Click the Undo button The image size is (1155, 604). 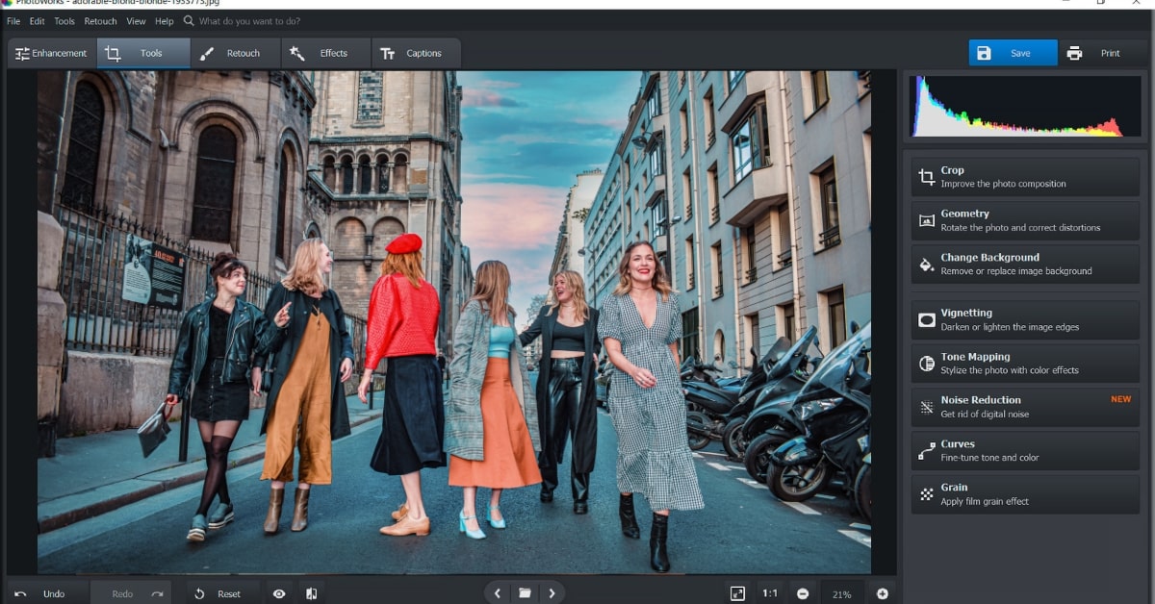[46, 593]
